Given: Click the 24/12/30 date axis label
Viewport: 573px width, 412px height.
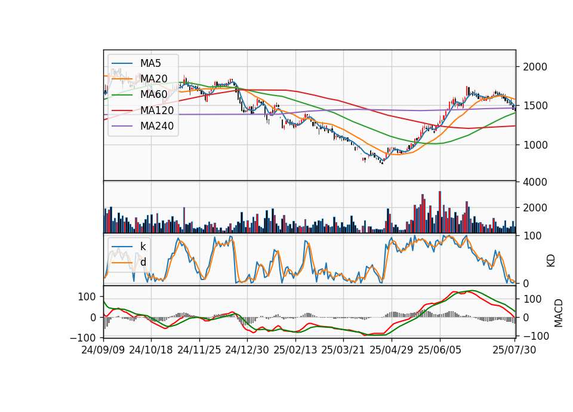Looking at the screenshot, I should [x=247, y=350].
